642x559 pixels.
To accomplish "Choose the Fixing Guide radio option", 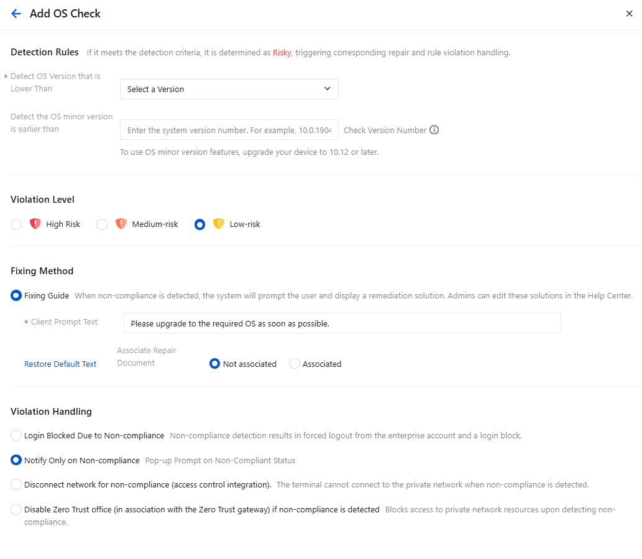I will pyautogui.click(x=16, y=295).
